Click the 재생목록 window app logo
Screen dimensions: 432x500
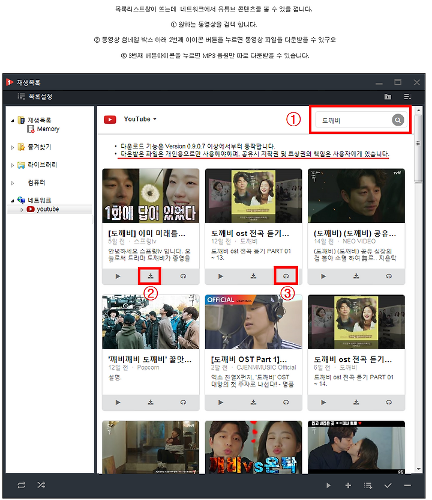coord(10,82)
